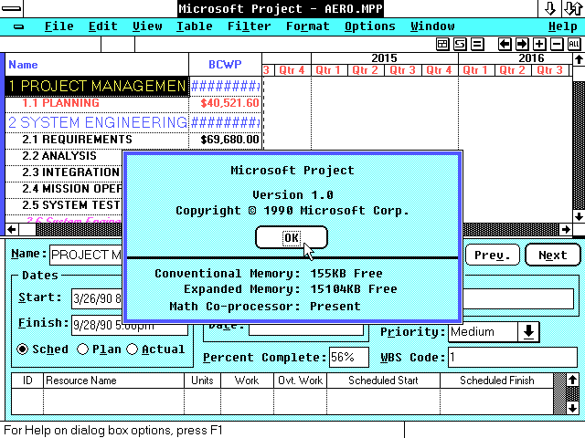585x438 pixels.
Task: Click the expand (plus) outline icon
Action: 539,44
